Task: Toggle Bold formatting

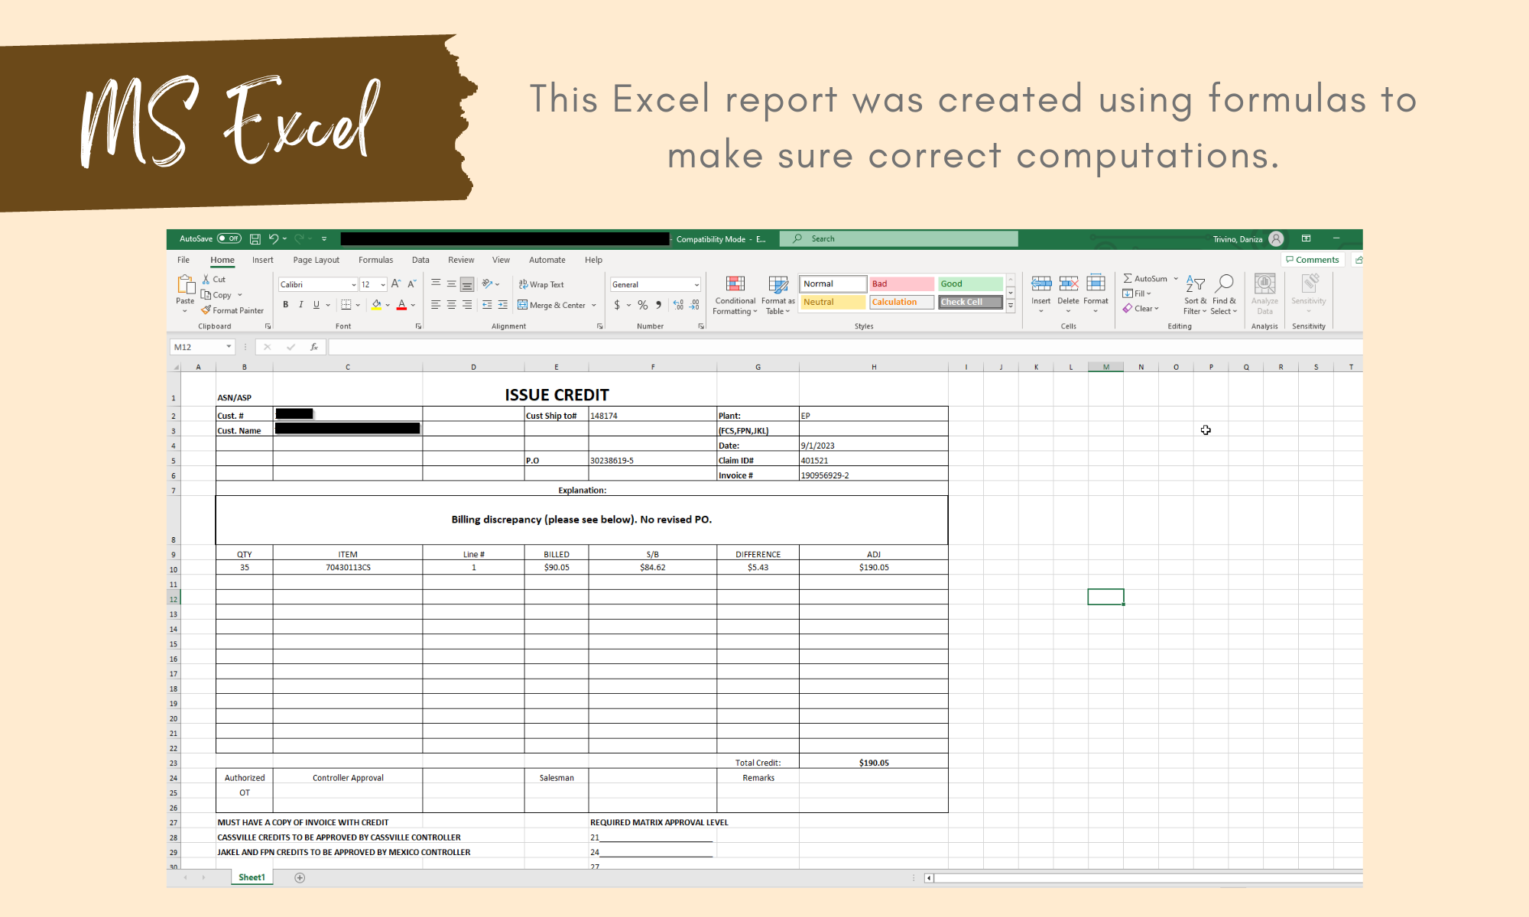Action: 286,305
